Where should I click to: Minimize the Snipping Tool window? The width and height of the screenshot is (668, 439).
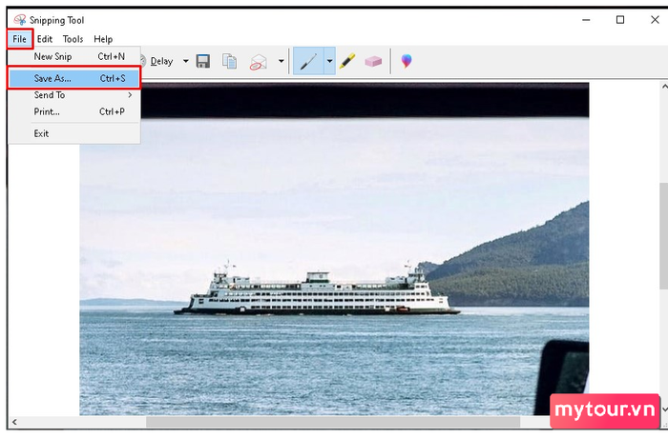(x=586, y=20)
